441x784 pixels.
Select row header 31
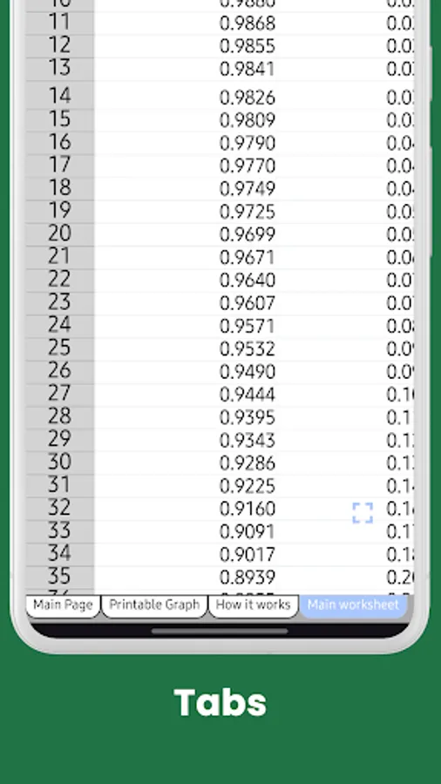[x=59, y=486]
